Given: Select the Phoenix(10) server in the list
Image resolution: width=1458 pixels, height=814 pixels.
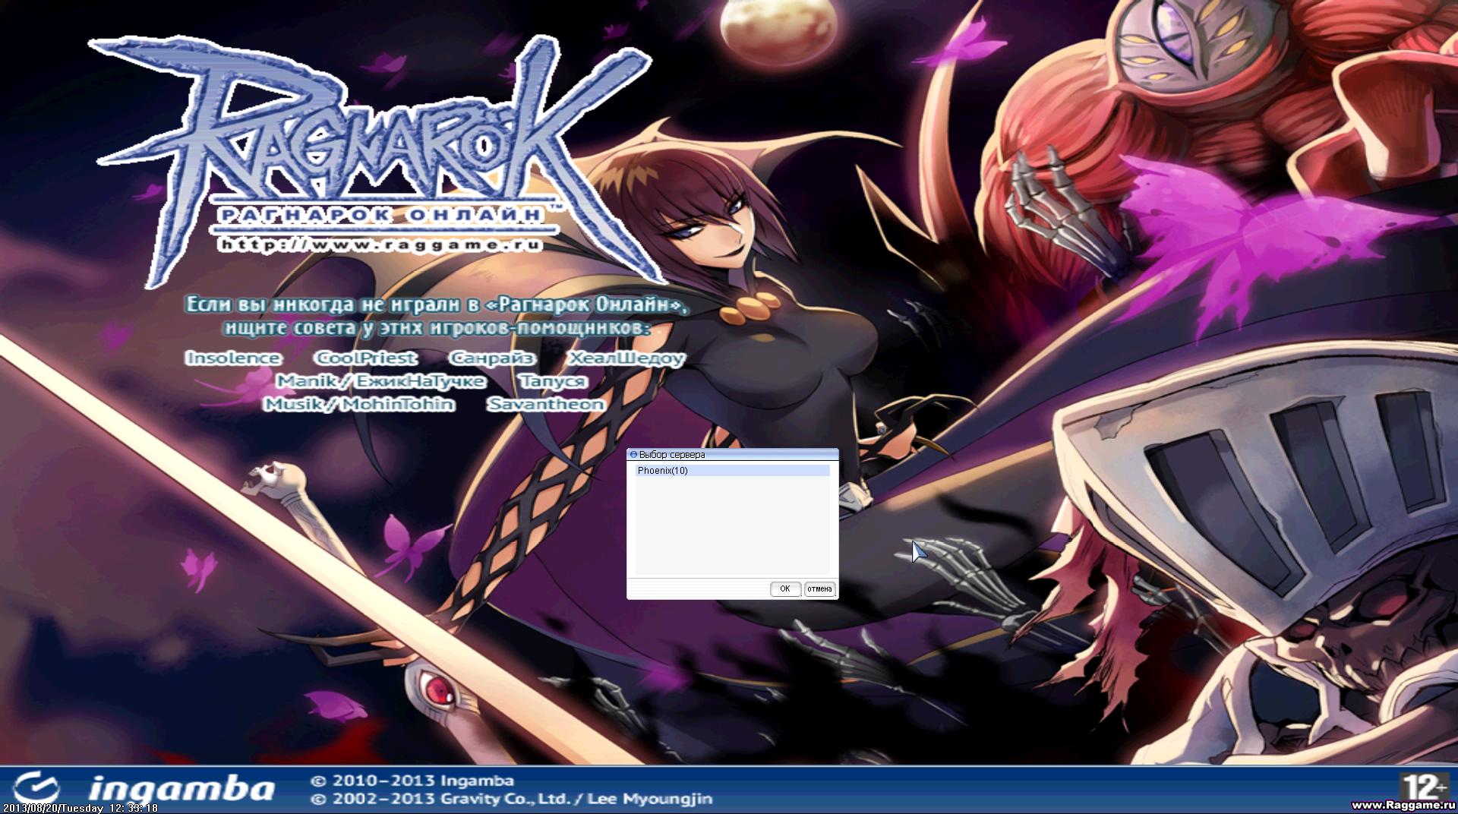Looking at the screenshot, I should tap(732, 471).
